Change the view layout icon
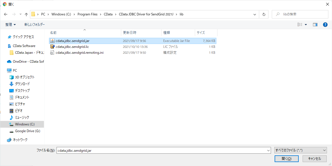Viewport: 332px width, 166px height. (300, 25)
